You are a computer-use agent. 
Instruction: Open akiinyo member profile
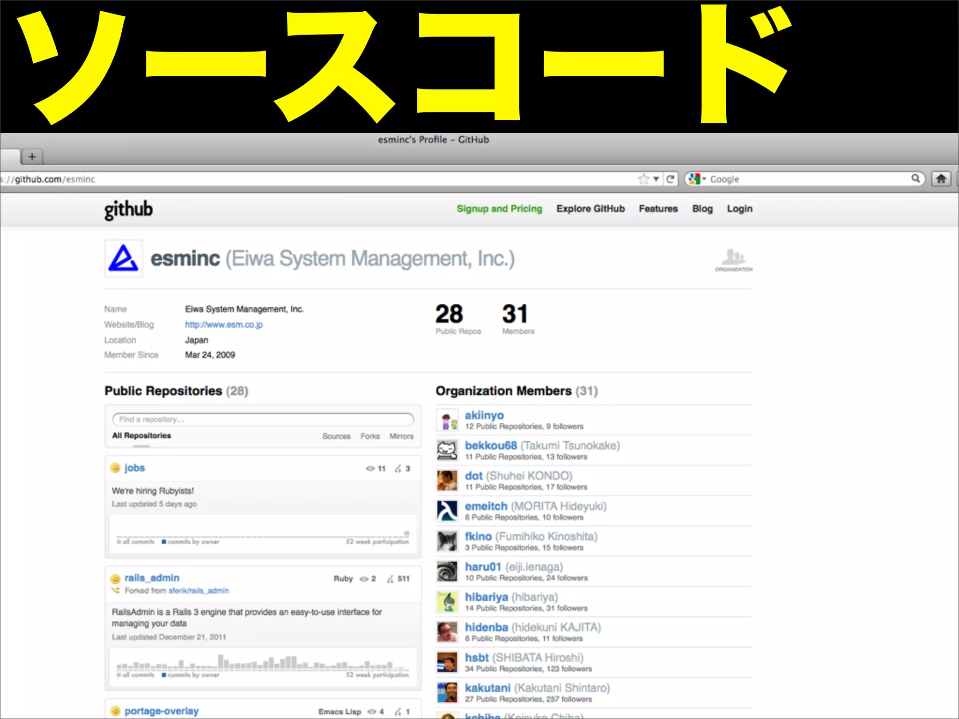tap(484, 415)
